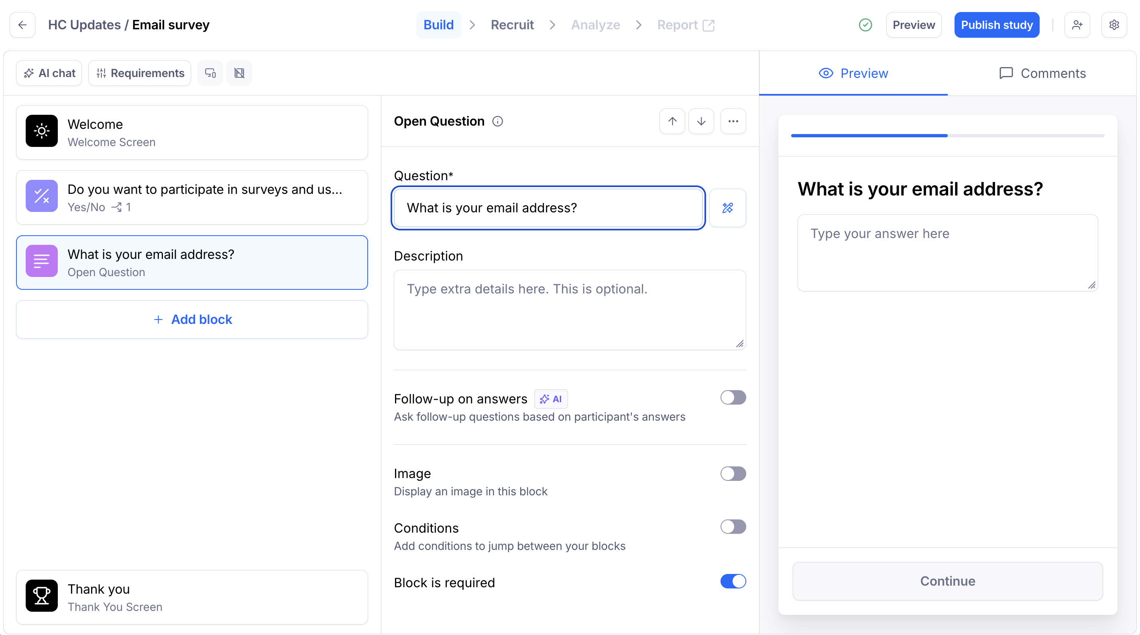This screenshot has height=635, width=1140.
Task: Turn on the Image toggle
Action: pos(733,474)
